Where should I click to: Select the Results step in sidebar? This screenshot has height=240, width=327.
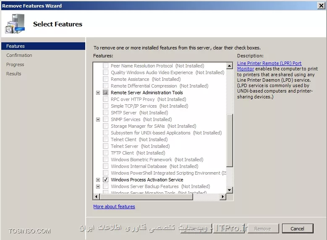point(14,74)
